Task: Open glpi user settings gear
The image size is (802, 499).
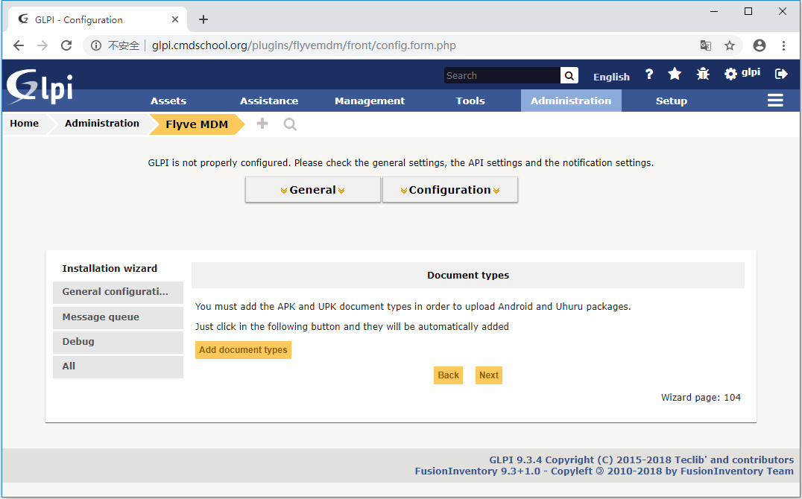Action: 730,74
